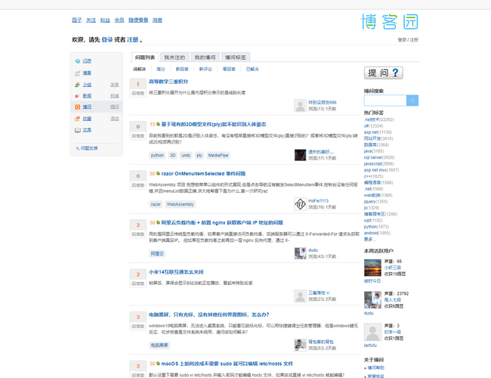Screen dimensions: 491x378
Task: Click into the 博问搜索 search field
Action: click(x=385, y=101)
